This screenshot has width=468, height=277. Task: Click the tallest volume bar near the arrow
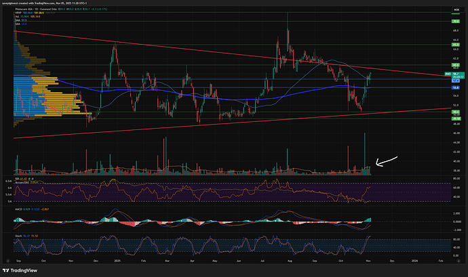click(365, 152)
